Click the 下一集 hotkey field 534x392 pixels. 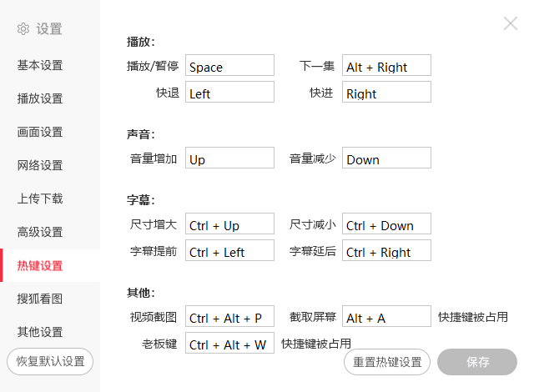point(386,66)
